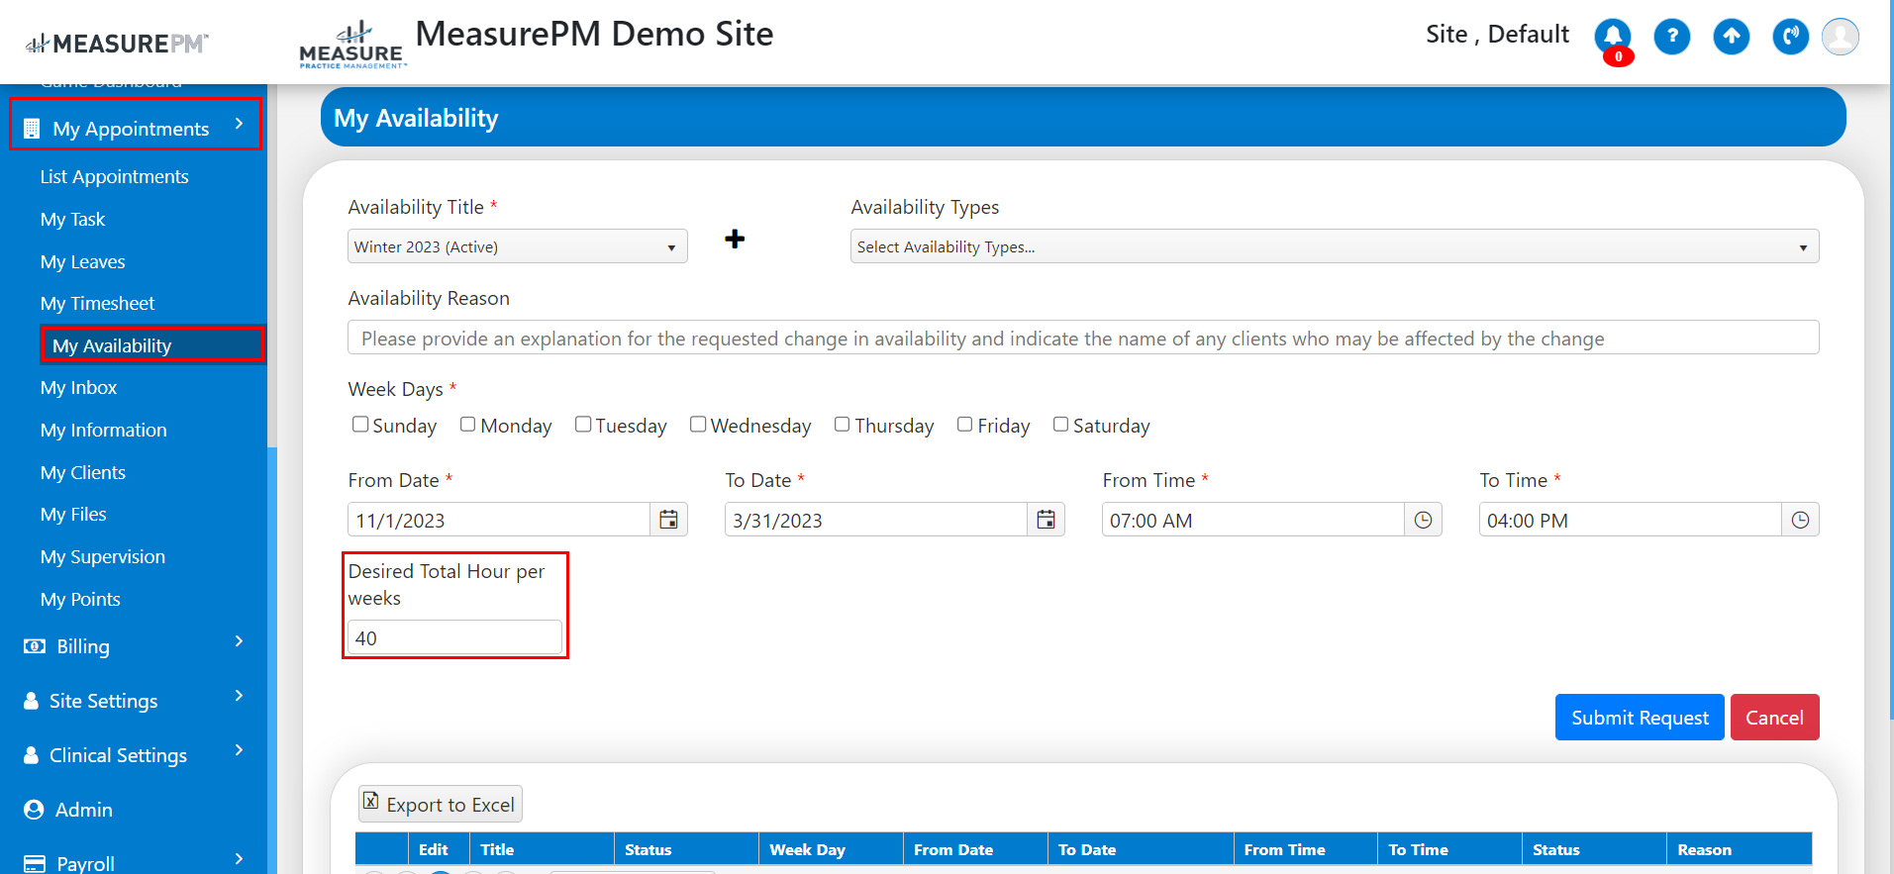Click the My Appointments building icon

click(32, 129)
